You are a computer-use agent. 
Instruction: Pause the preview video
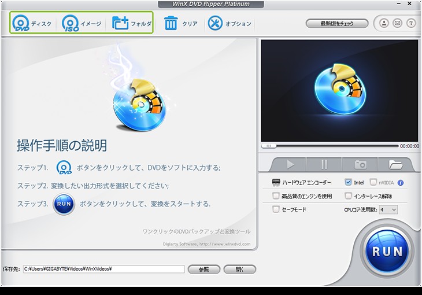click(x=324, y=164)
